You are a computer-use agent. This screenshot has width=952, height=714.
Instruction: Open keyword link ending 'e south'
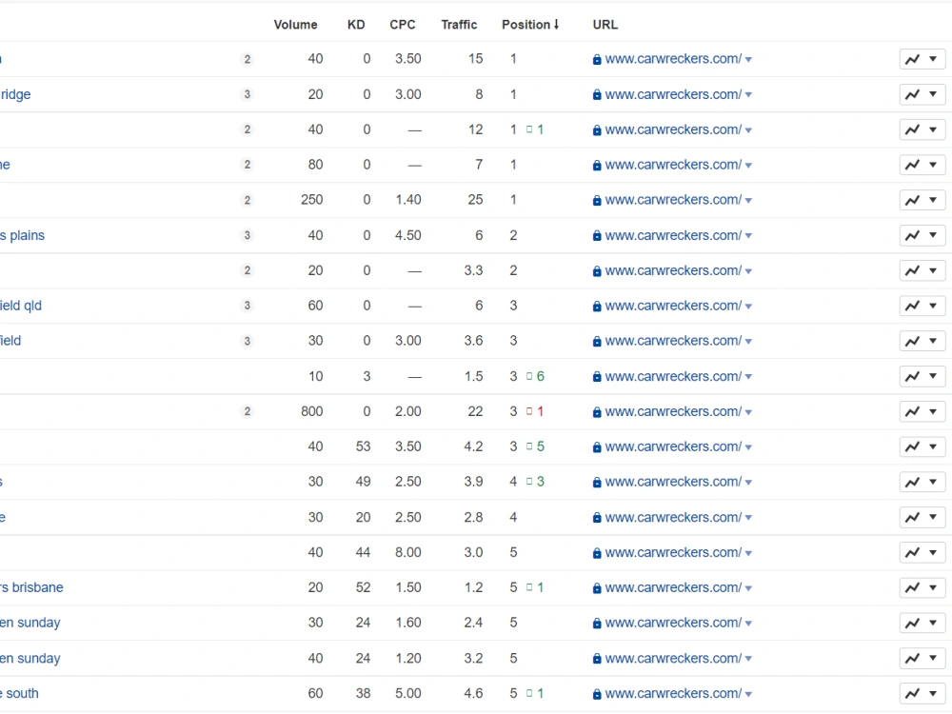click(x=19, y=693)
